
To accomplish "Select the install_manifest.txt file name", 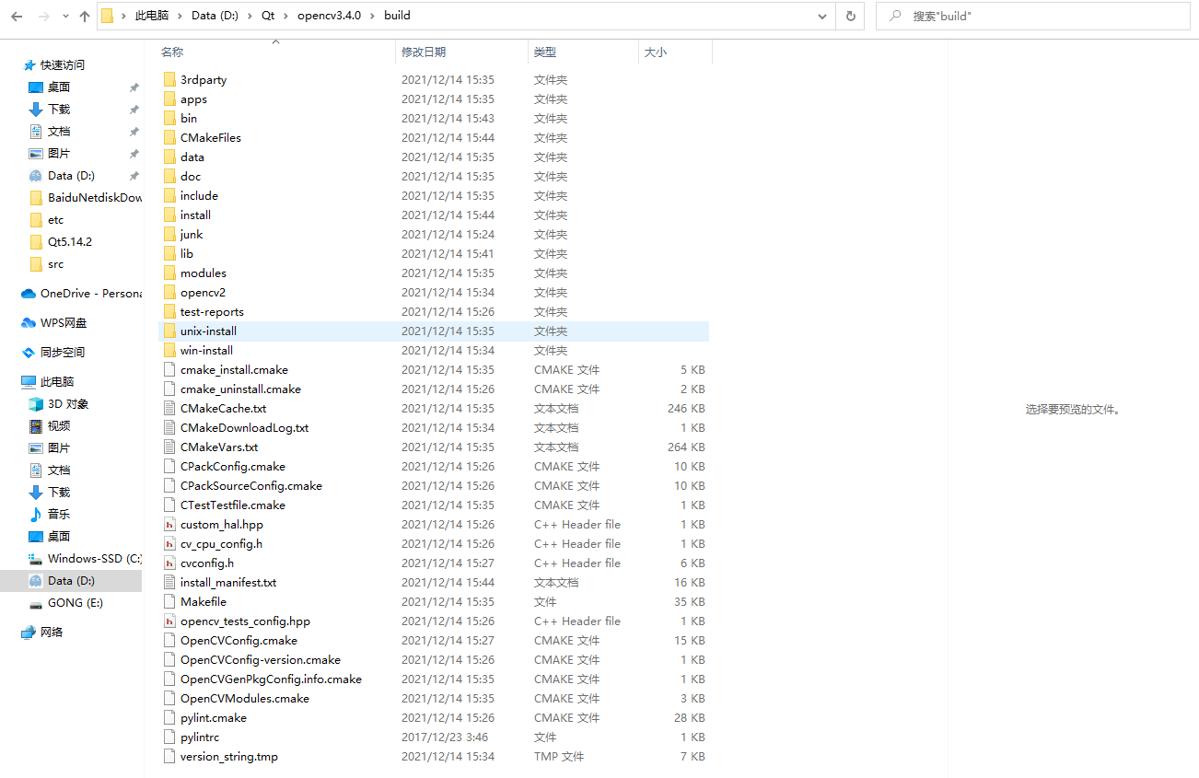I will [x=228, y=583].
